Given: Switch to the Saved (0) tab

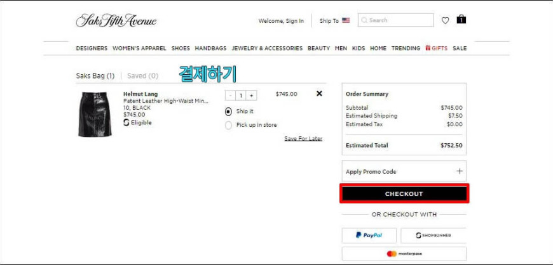Looking at the screenshot, I should pos(142,75).
